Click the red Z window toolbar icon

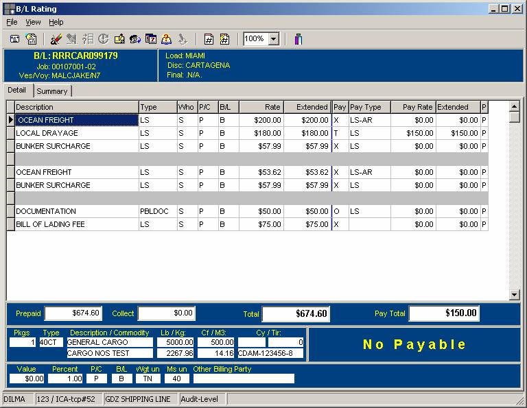coord(150,39)
